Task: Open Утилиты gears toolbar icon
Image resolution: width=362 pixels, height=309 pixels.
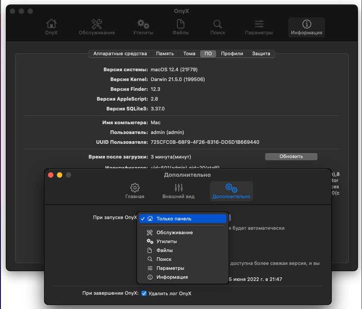Action: point(143,27)
